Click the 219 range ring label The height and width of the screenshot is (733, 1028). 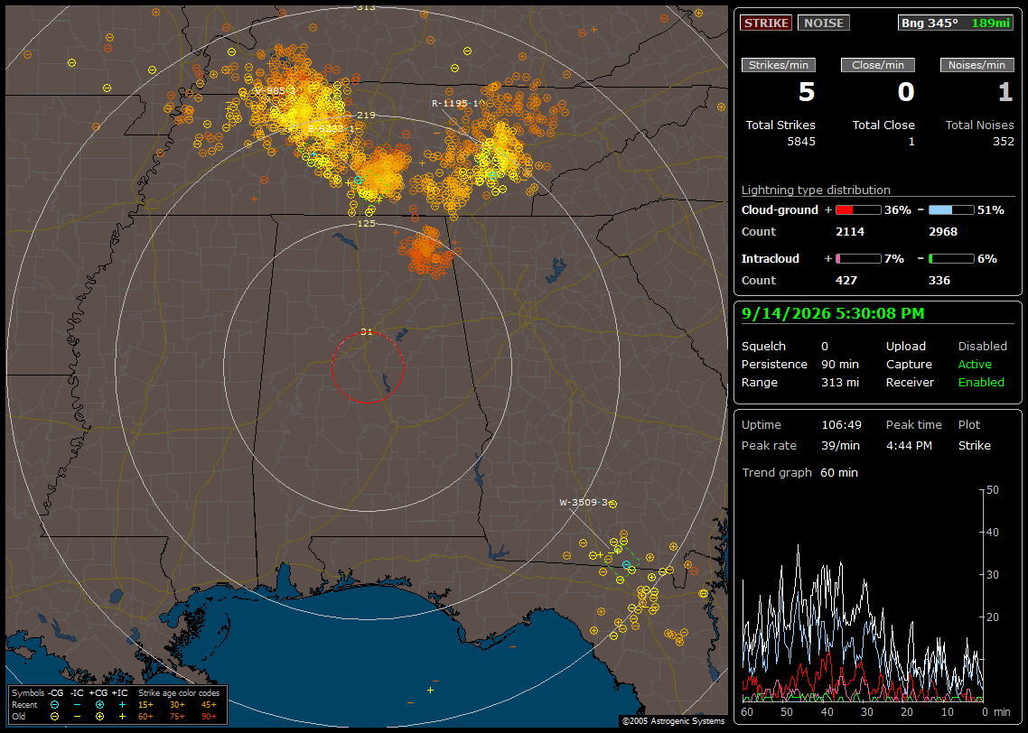click(367, 116)
